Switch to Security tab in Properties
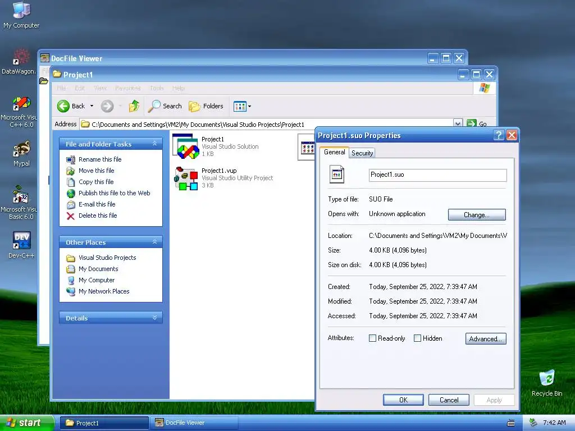 click(362, 153)
